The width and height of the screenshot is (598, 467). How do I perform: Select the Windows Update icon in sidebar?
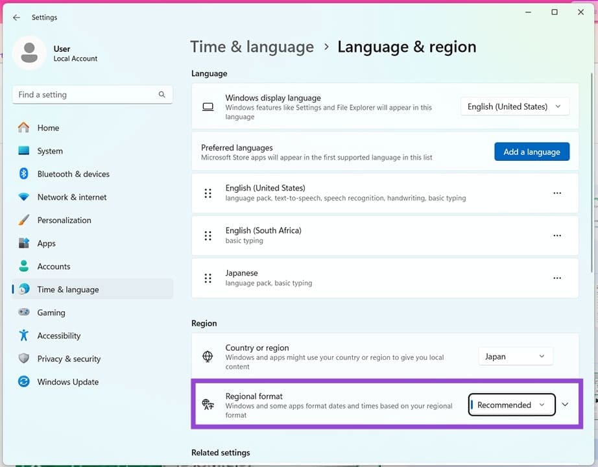(x=23, y=382)
